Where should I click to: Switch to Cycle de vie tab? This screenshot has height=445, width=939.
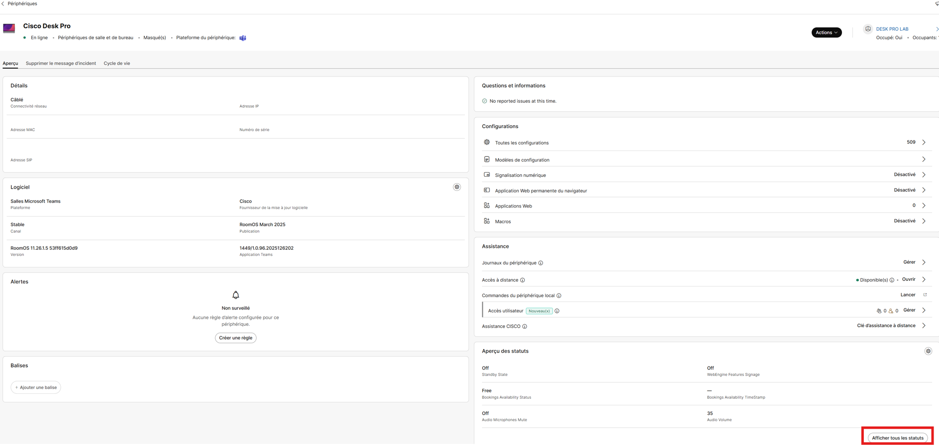click(x=117, y=63)
